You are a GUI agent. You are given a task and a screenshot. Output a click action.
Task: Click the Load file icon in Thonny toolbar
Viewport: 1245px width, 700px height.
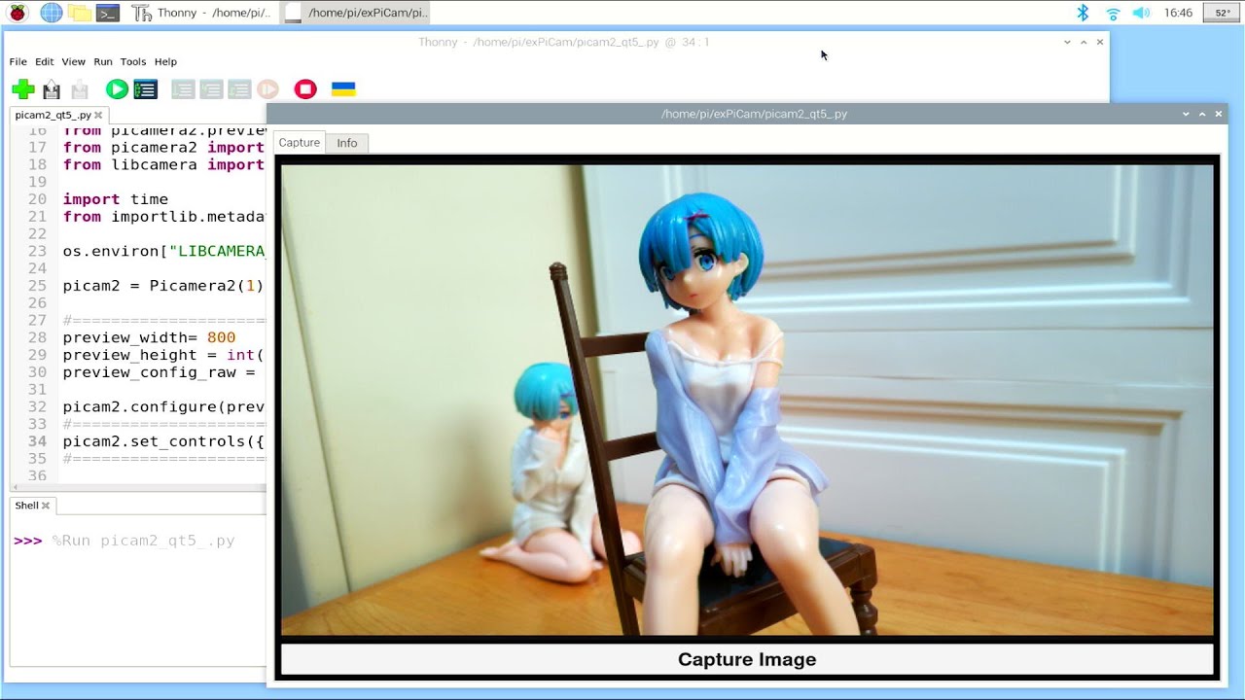click(52, 89)
